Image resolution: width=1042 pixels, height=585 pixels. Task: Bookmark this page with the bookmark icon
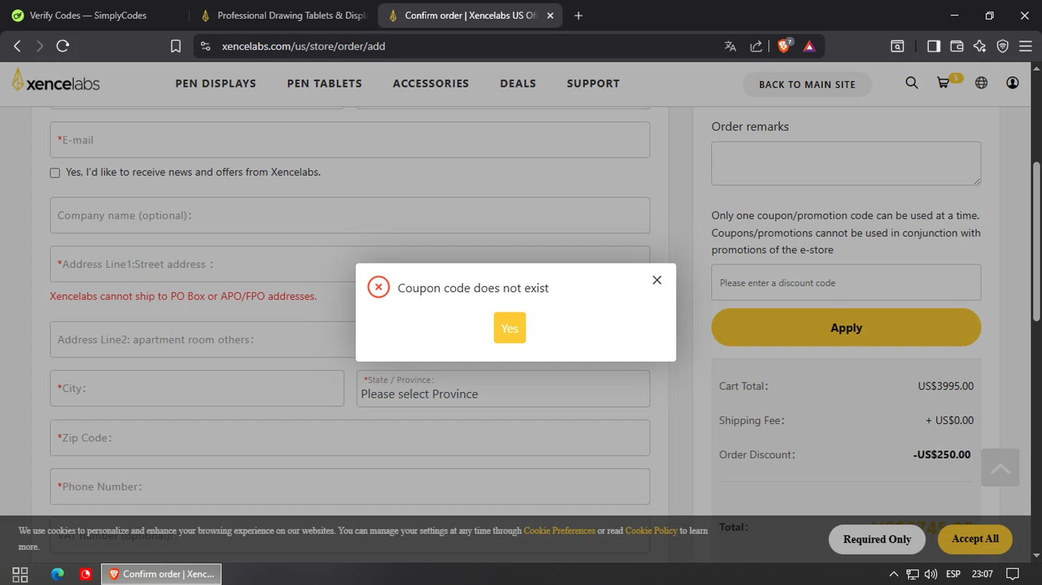(176, 46)
